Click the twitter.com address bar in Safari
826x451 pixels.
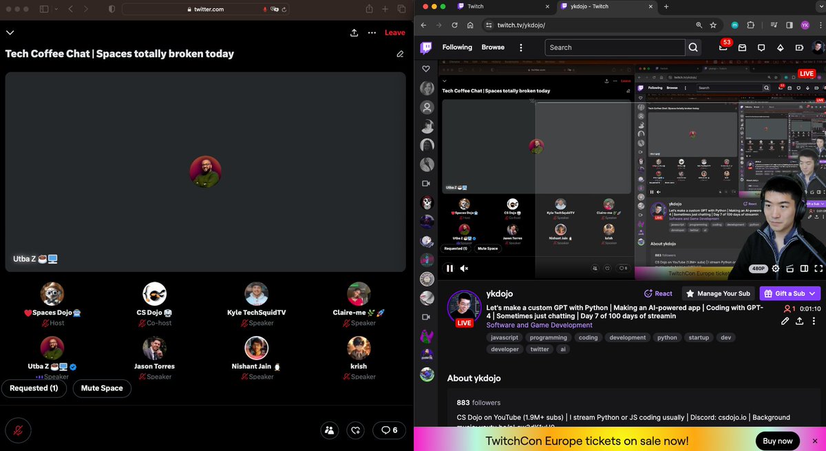pos(206,10)
